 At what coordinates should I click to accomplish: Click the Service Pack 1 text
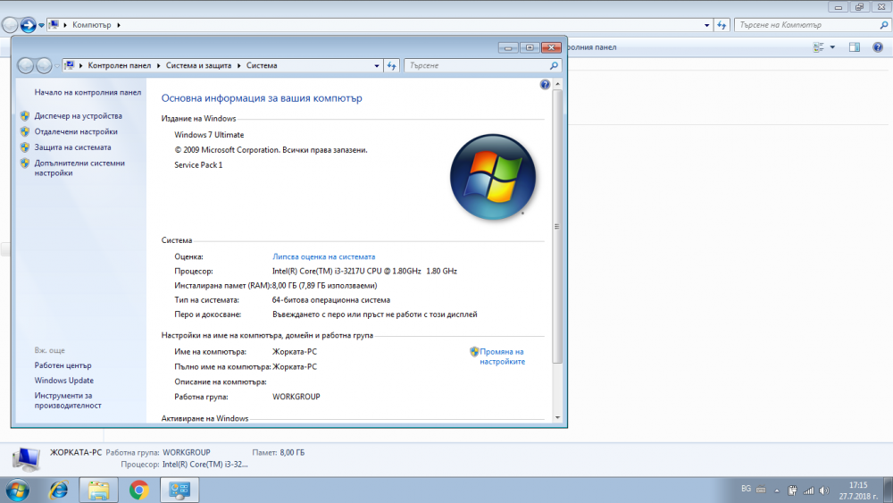[198, 165]
